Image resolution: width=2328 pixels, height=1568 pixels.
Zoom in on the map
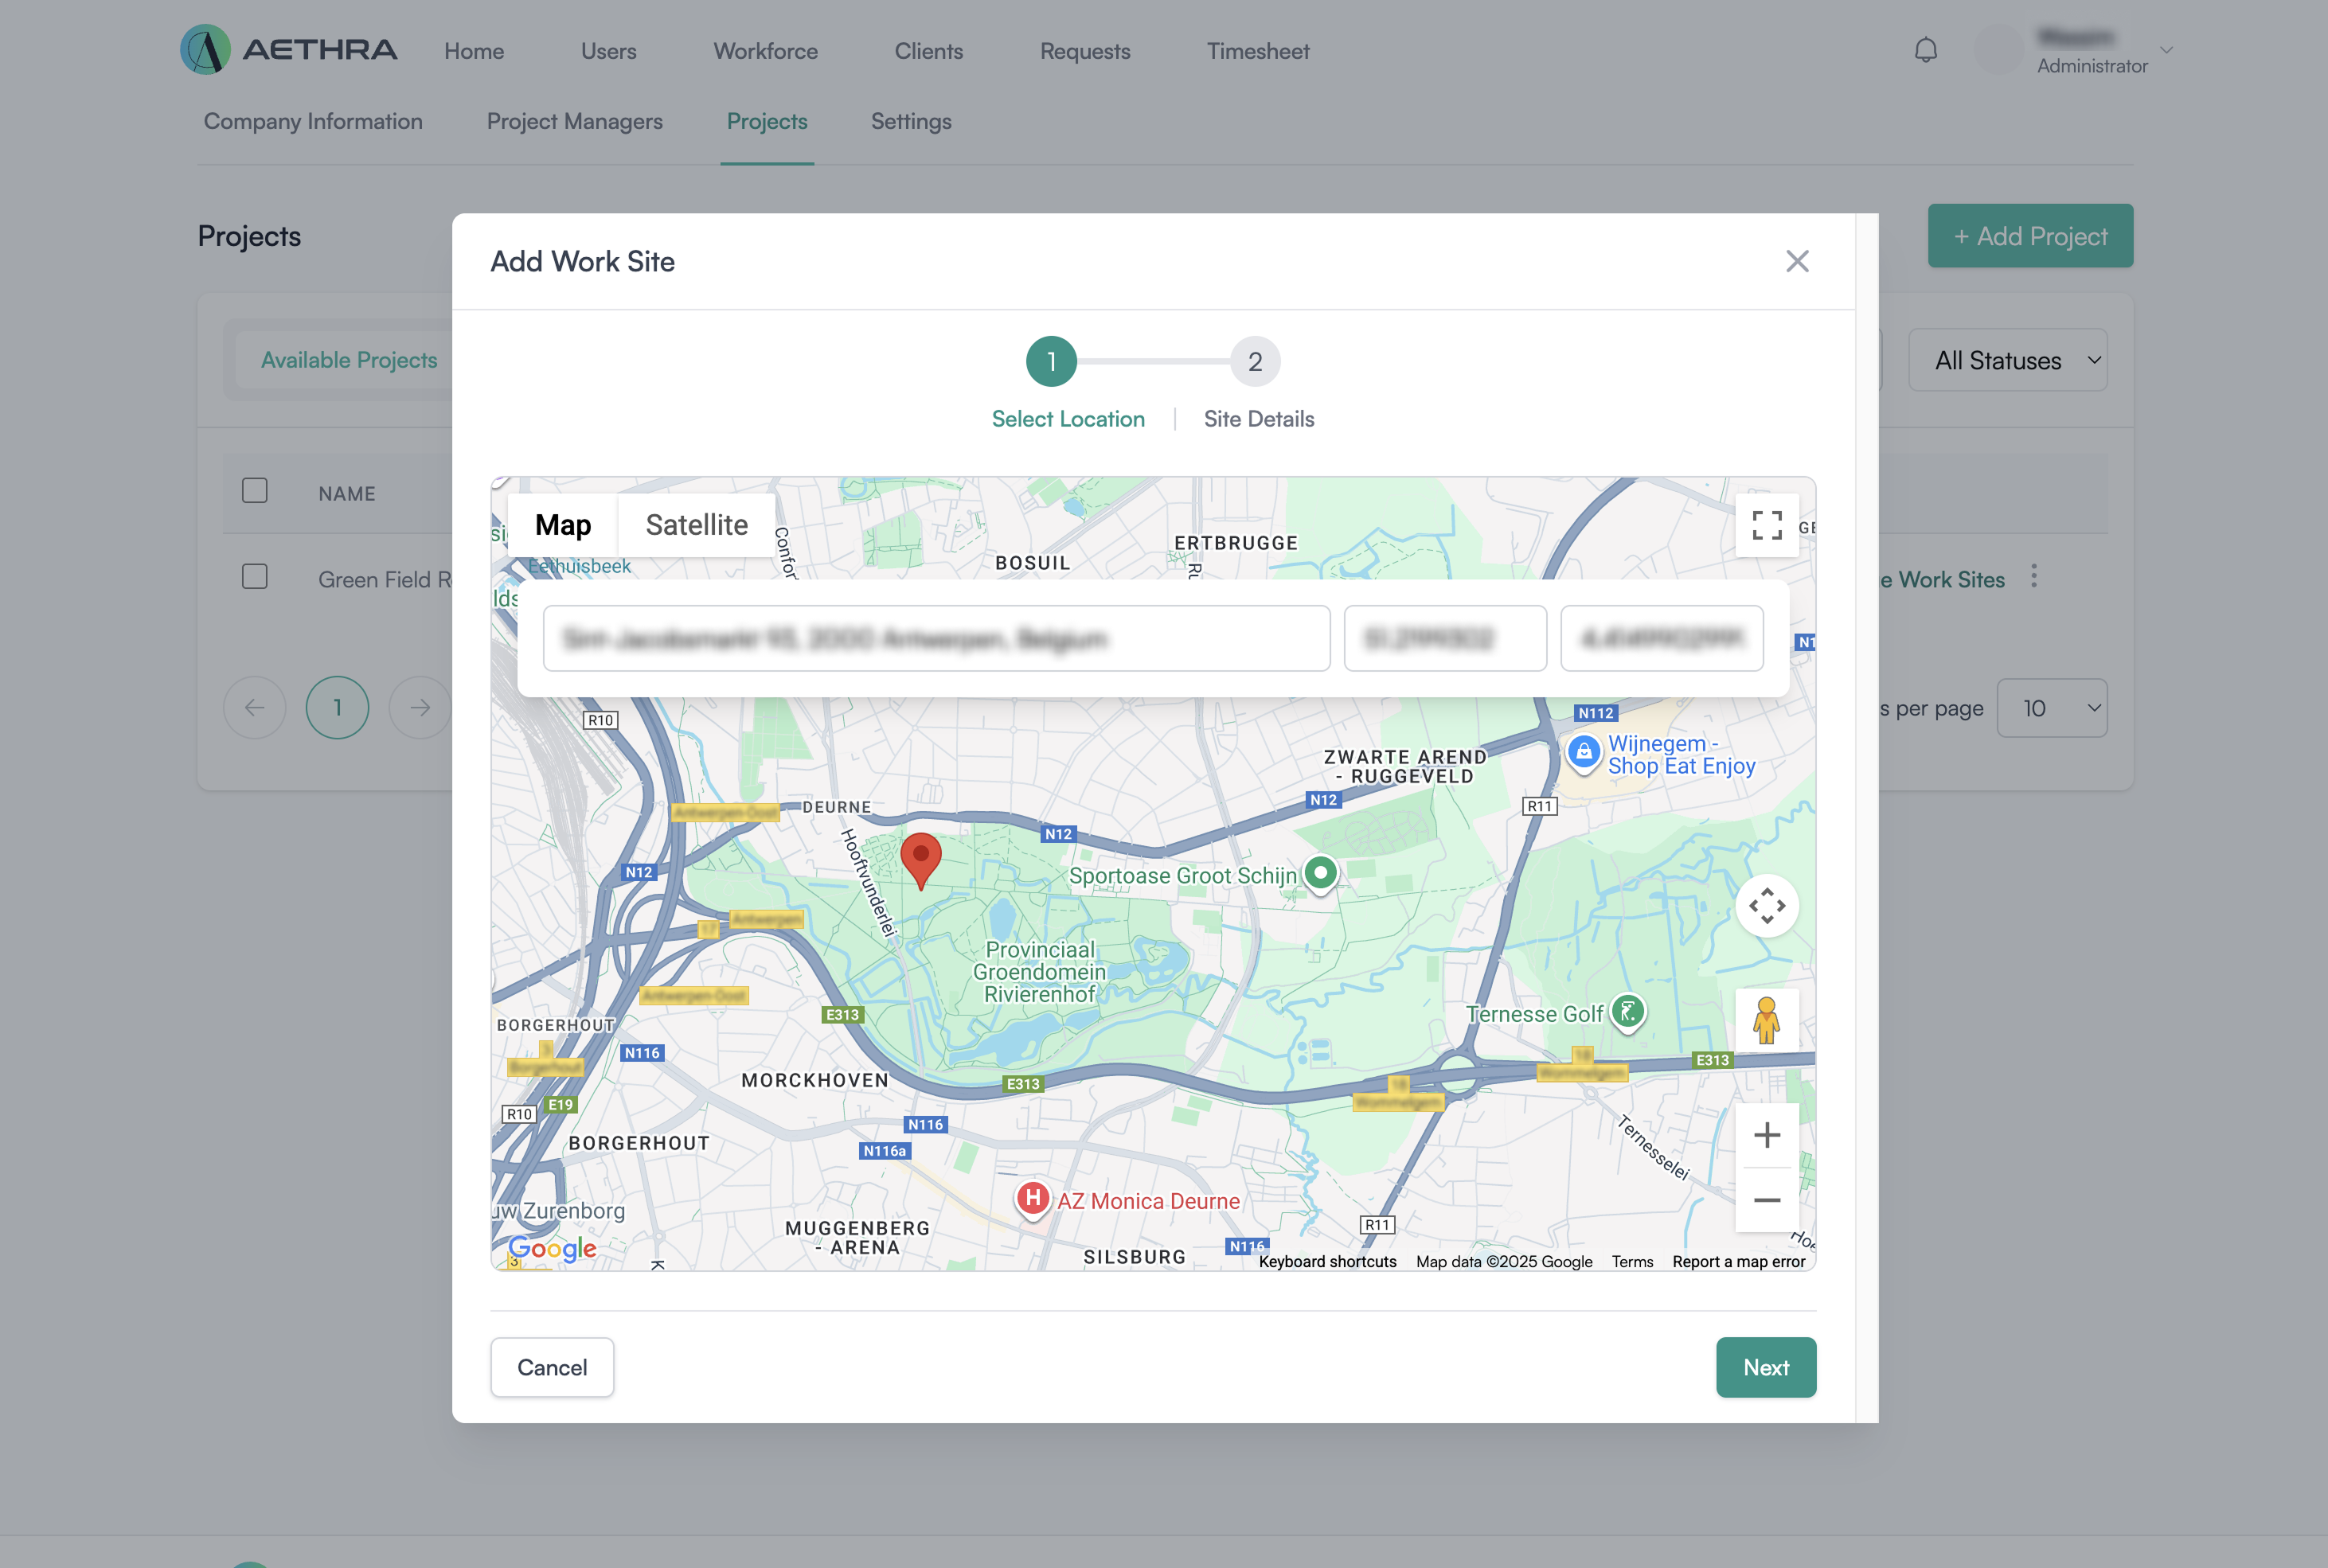[x=1767, y=1135]
